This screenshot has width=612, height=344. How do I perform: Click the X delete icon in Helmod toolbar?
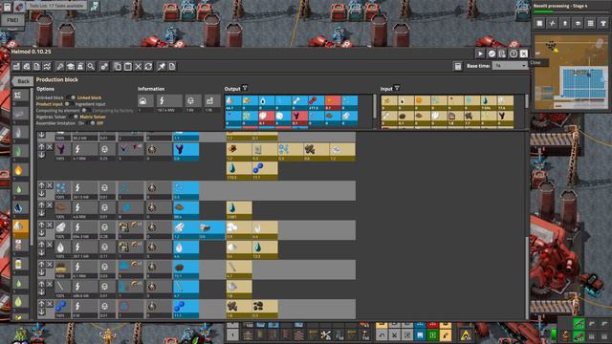138,66
